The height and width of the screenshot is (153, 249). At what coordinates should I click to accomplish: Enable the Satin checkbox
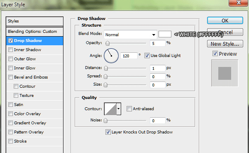point(10,105)
